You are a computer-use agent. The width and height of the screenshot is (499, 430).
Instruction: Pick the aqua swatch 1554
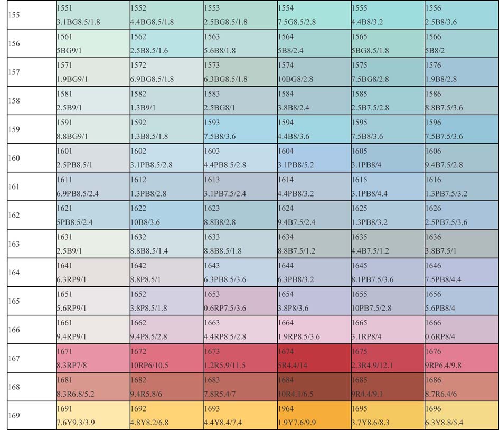pyautogui.click(x=314, y=15)
